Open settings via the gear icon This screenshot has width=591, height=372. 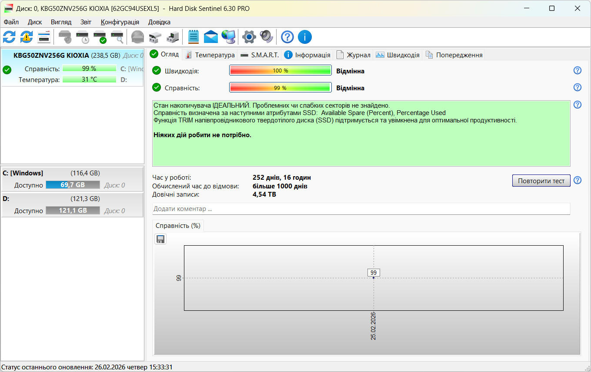[249, 37]
